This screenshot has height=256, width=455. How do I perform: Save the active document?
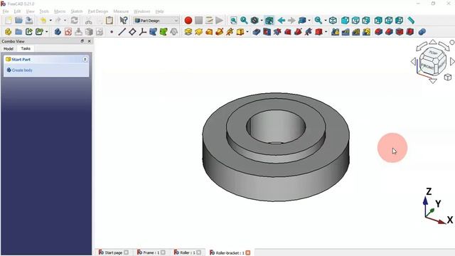[29, 21]
